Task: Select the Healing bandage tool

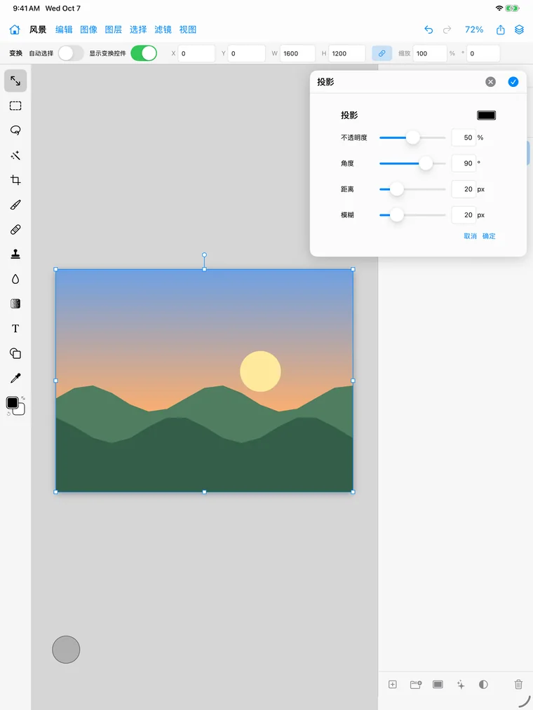Action: point(15,230)
